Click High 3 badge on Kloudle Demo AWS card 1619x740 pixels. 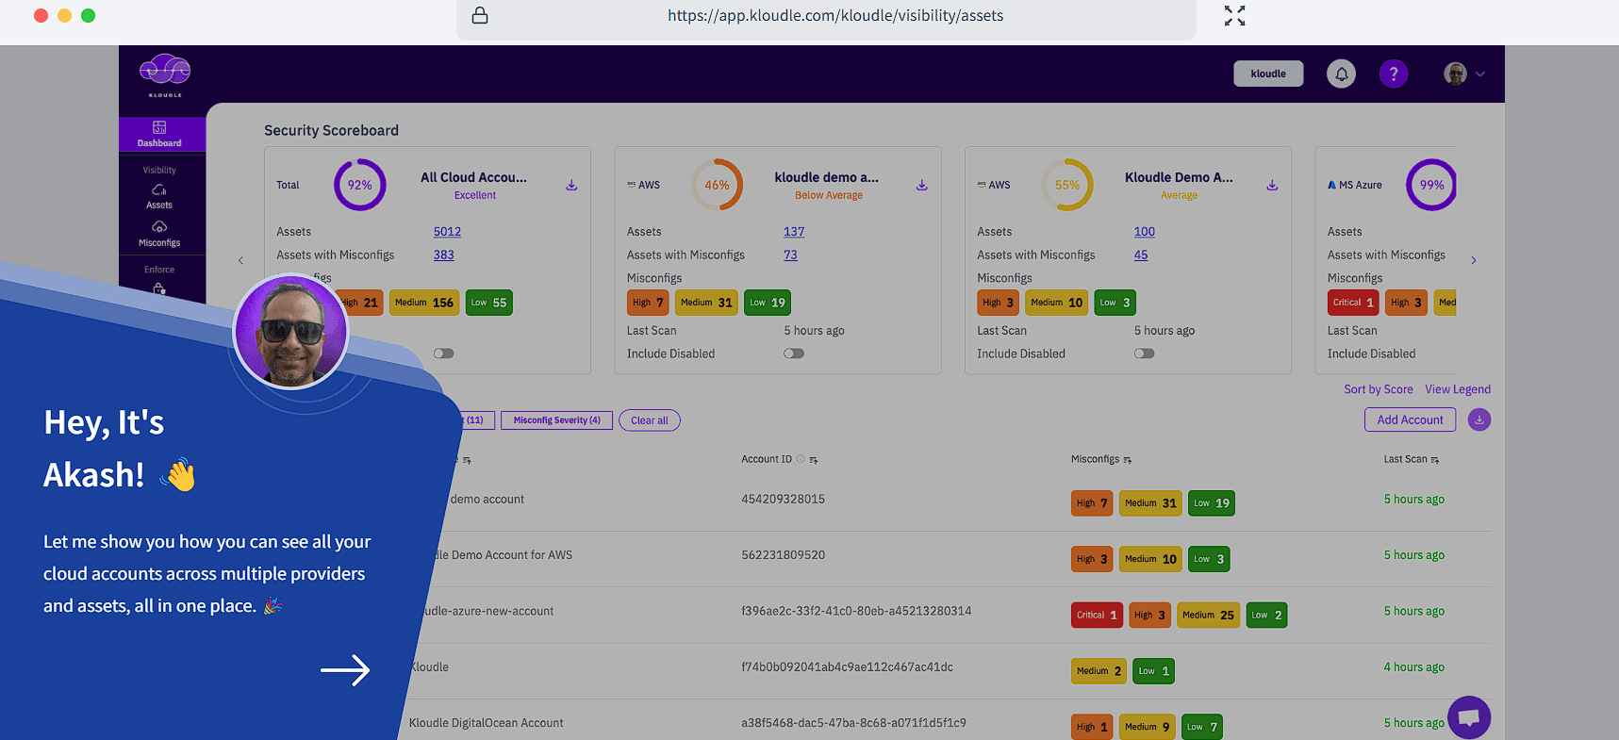(999, 303)
